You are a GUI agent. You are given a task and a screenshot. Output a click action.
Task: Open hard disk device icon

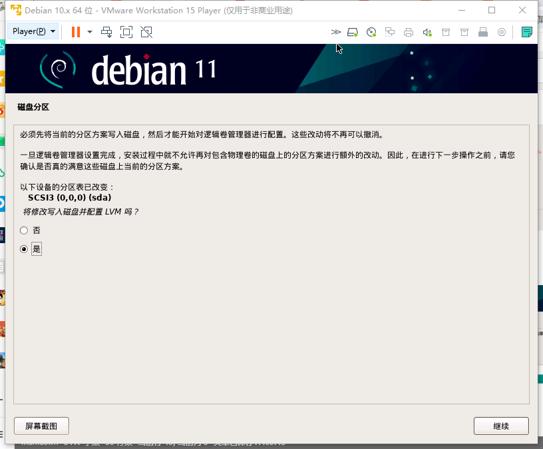(x=353, y=32)
